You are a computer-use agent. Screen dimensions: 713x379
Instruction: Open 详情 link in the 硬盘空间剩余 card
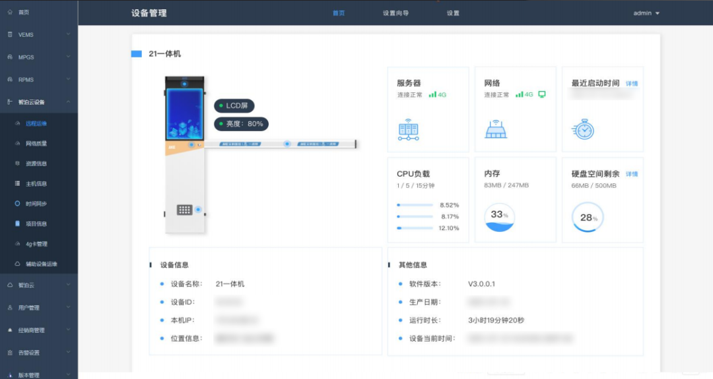[x=632, y=174]
